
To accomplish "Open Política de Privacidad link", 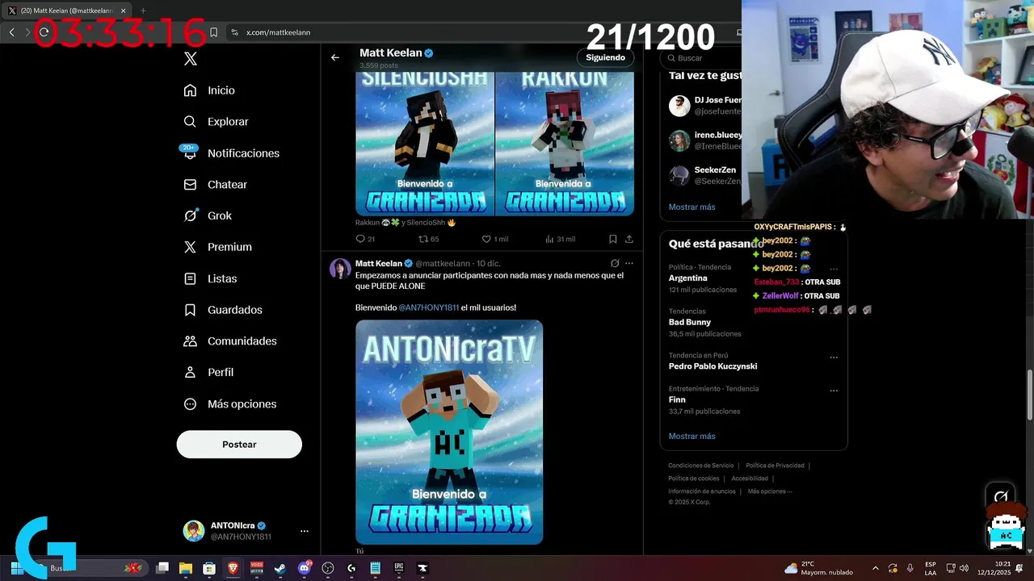I will [x=775, y=466].
